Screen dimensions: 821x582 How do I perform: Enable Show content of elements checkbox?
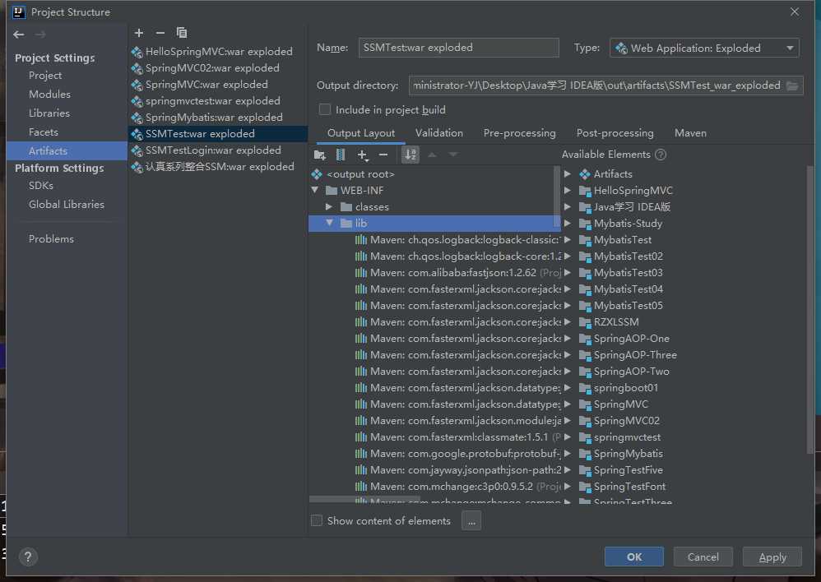316,520
